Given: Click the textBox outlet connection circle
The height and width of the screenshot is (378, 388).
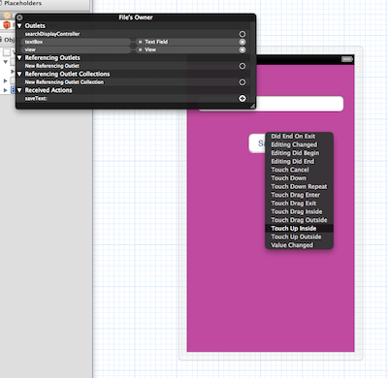Looking at the screenshot, I should (242, 42).
